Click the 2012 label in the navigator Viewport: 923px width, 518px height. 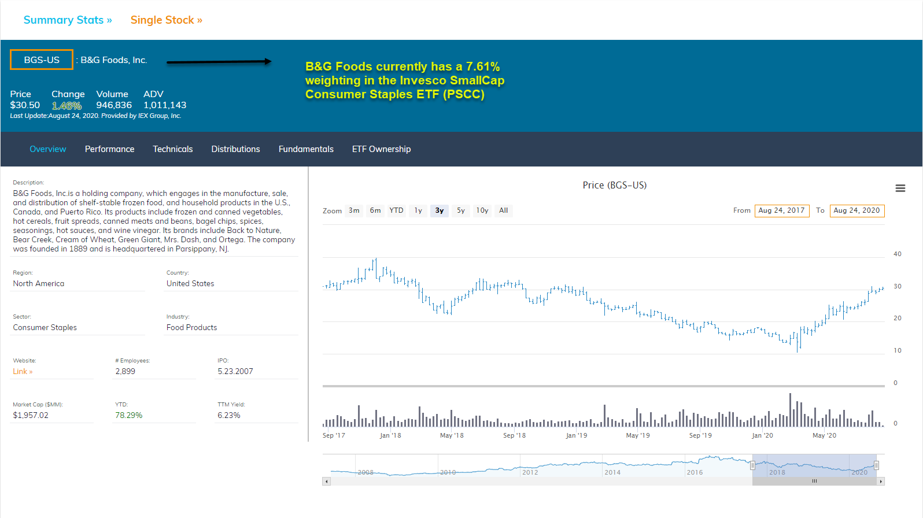pos(530,472)
